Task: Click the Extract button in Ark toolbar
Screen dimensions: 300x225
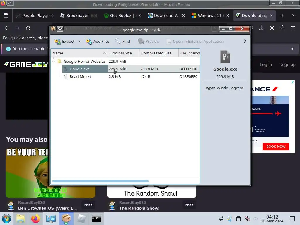Action: tap(64, 41)
